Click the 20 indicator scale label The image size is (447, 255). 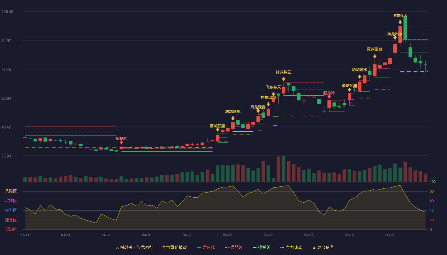coord(432,220)
